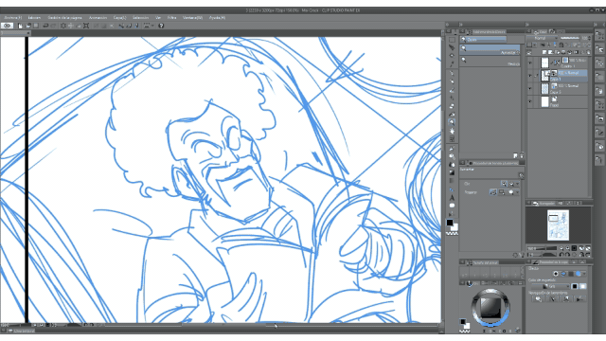
Task: Select the Gradient tool
Action: coord(452,172)
